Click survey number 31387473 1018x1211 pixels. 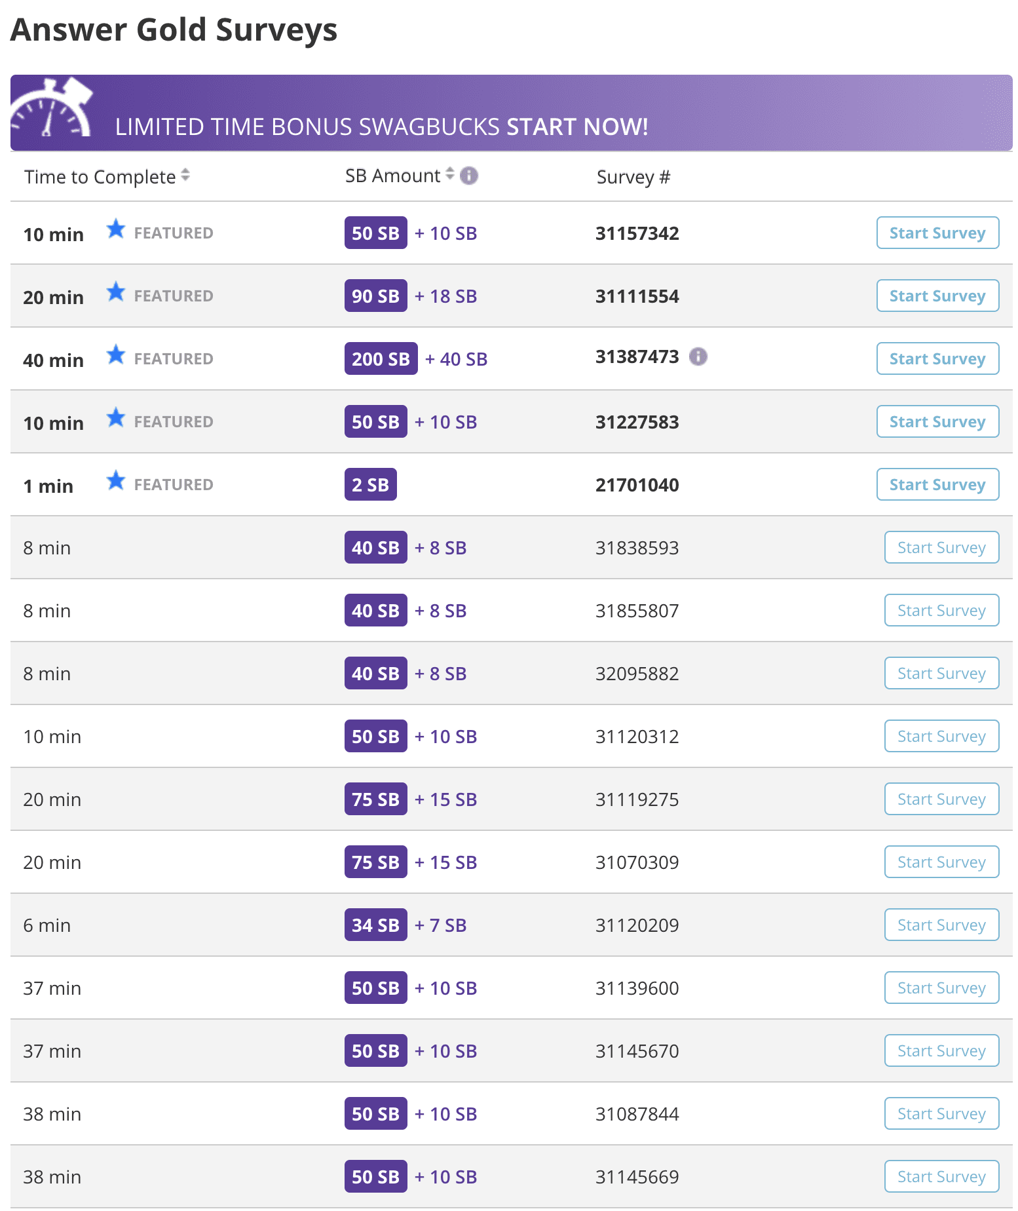pos(637,356)
